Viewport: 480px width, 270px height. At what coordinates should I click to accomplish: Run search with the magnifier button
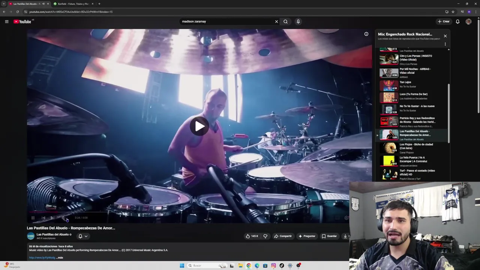(x=285, y=21)
